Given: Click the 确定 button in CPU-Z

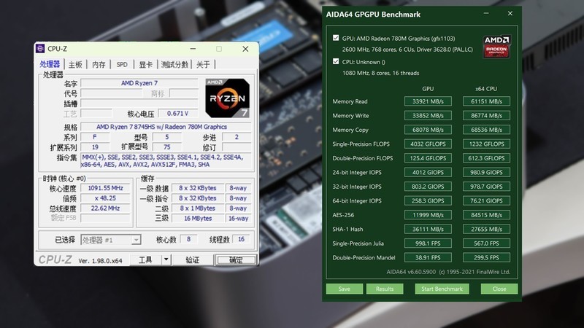Looking at the screenshot, I should pos(236,259).
